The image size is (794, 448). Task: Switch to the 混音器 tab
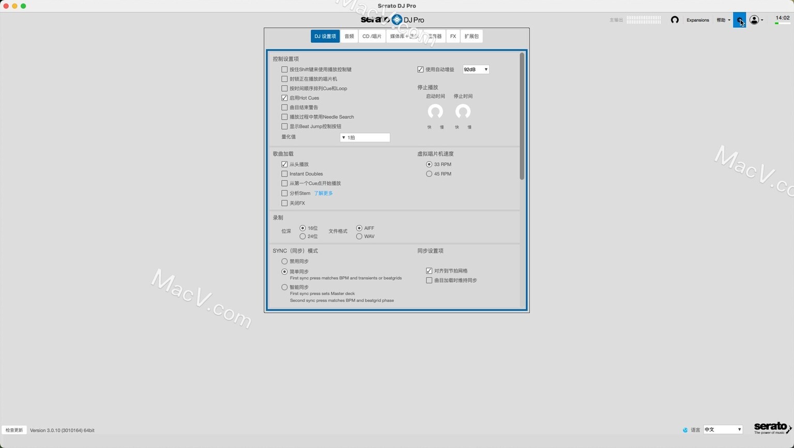[435, 36]
